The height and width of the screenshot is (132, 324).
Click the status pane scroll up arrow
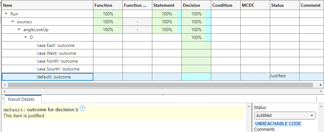coord(320,106)
